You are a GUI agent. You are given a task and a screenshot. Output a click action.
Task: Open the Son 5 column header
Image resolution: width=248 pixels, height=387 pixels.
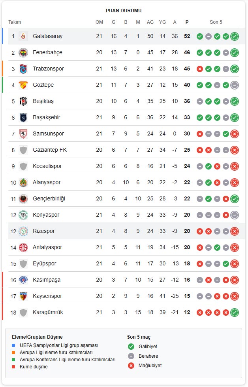pyautogui.click(x=216, y=22)
